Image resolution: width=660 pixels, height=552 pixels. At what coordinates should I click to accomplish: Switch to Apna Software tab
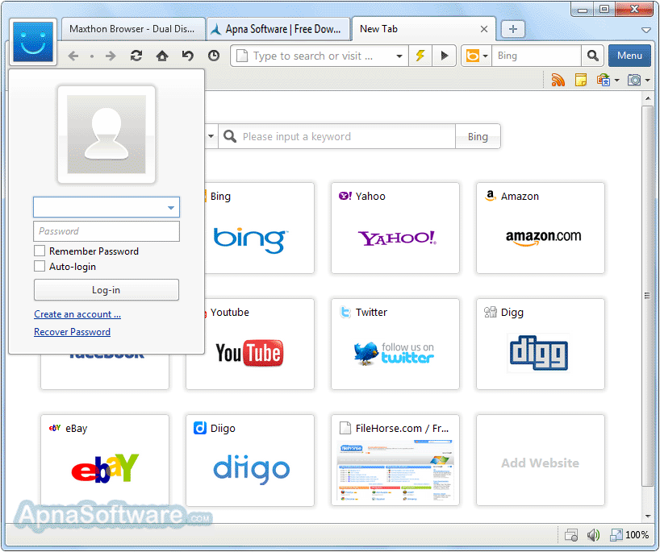click(x=278, y=29)
